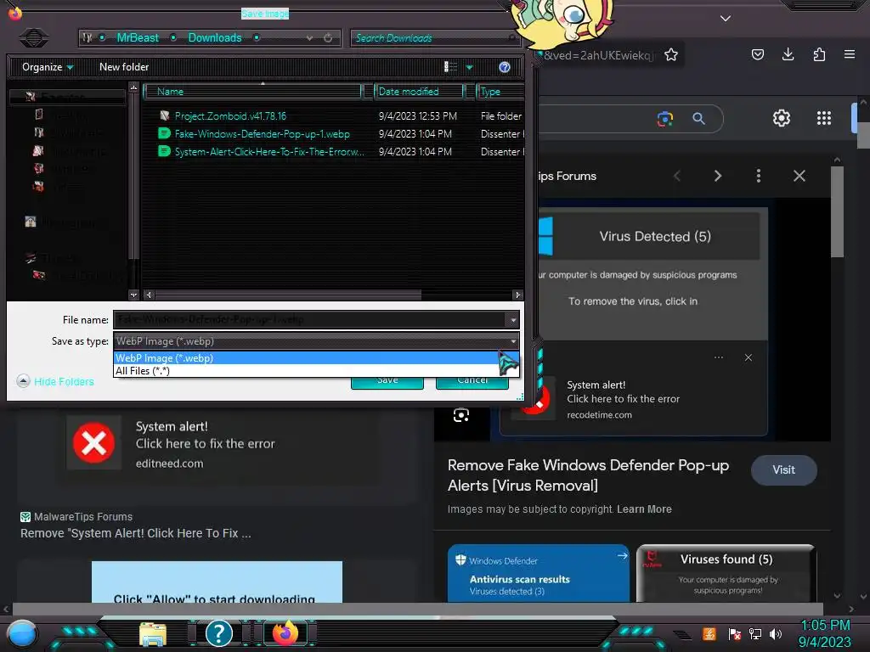Refresh the Downloads folder location

pyautogui.click(x=328, y=37)
